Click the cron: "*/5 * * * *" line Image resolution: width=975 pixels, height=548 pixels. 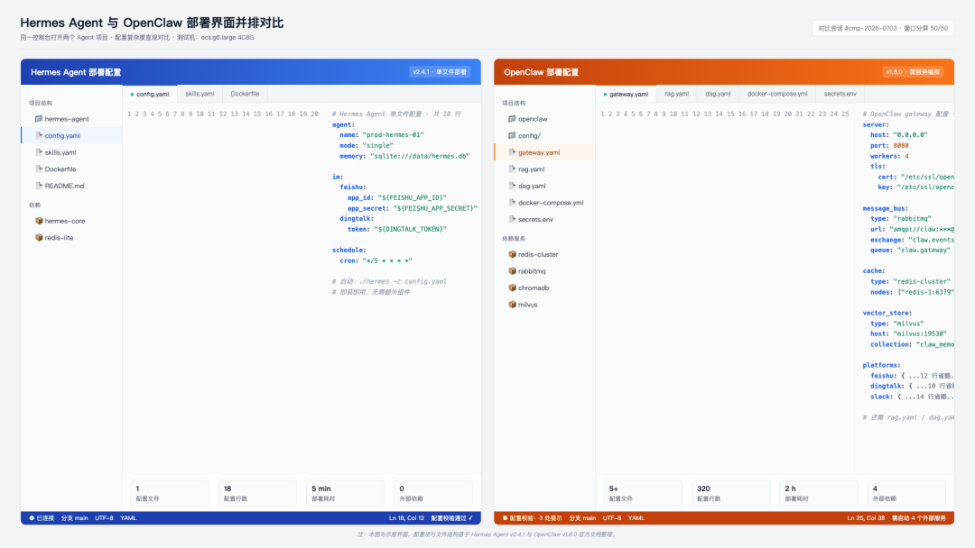pyautogui.click(x=376, y=260)
